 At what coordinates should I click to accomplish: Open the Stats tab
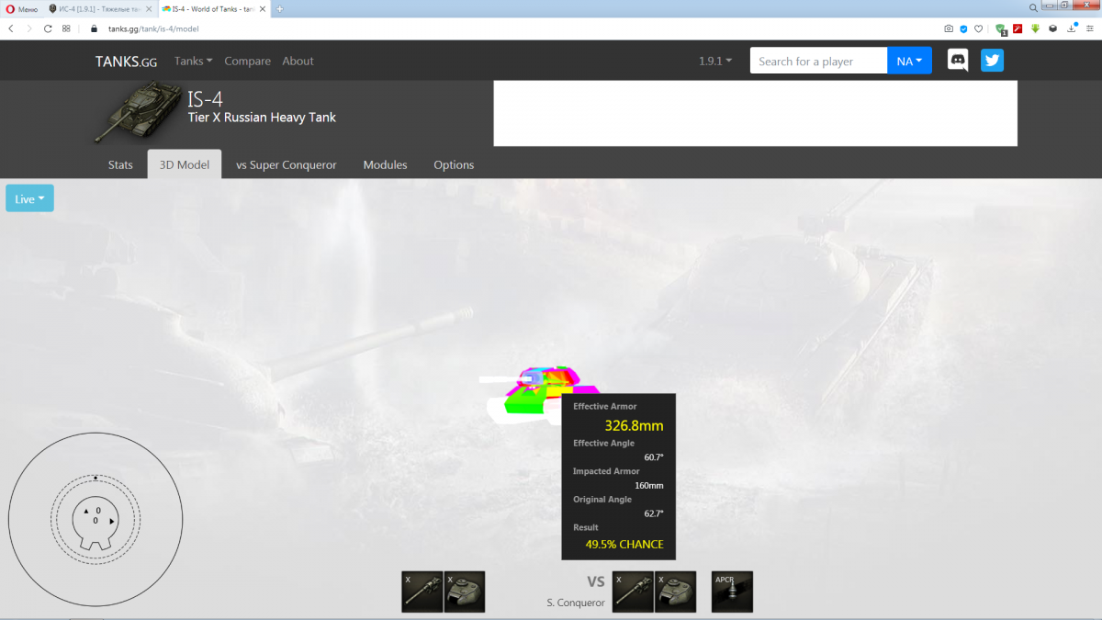coord(120,165)
